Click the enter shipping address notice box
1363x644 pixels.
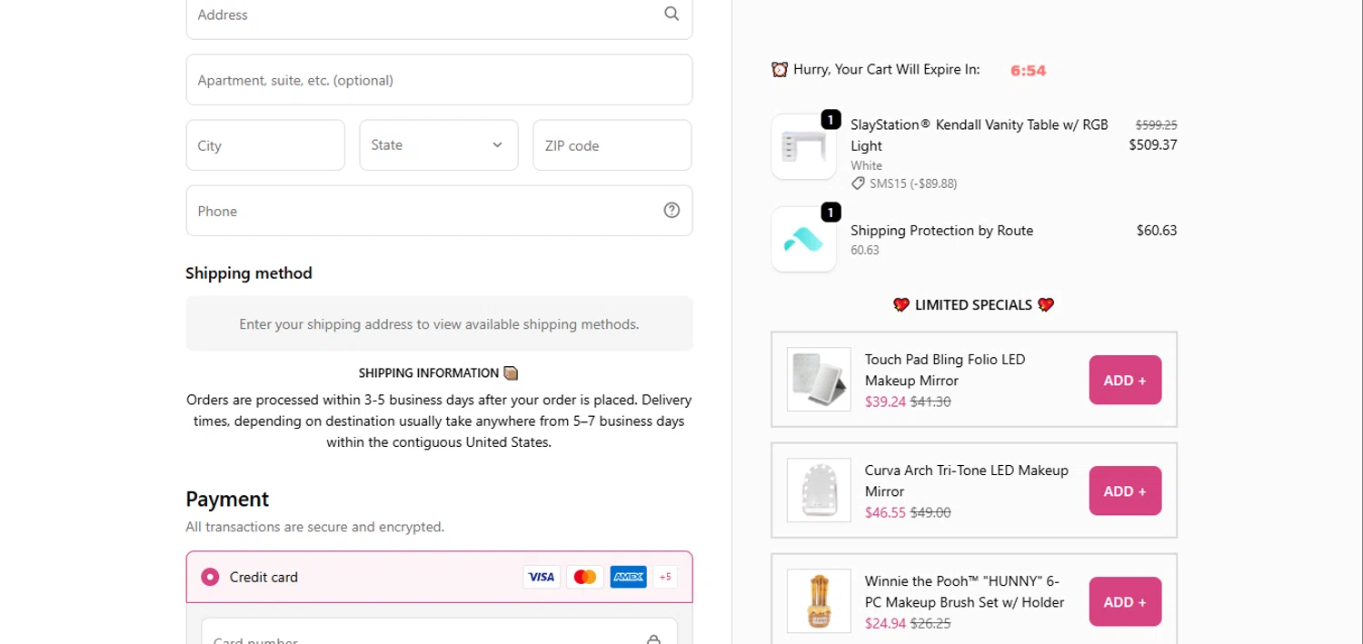[439, 323]
